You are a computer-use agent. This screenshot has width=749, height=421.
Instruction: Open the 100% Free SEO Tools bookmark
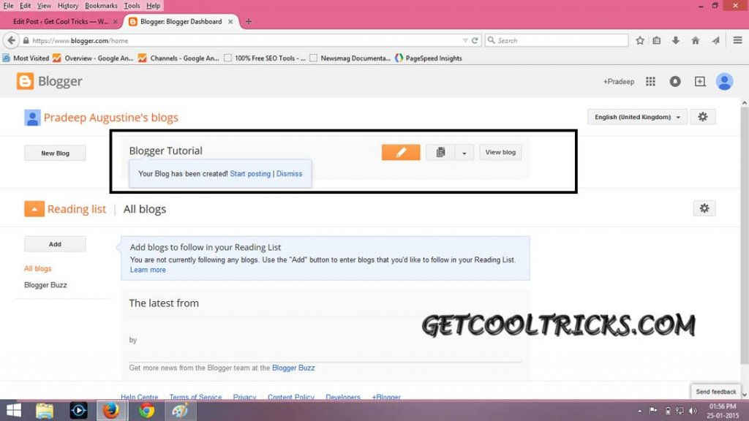[x=265, y=58]
